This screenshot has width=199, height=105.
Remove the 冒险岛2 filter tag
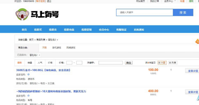point(39,55)
